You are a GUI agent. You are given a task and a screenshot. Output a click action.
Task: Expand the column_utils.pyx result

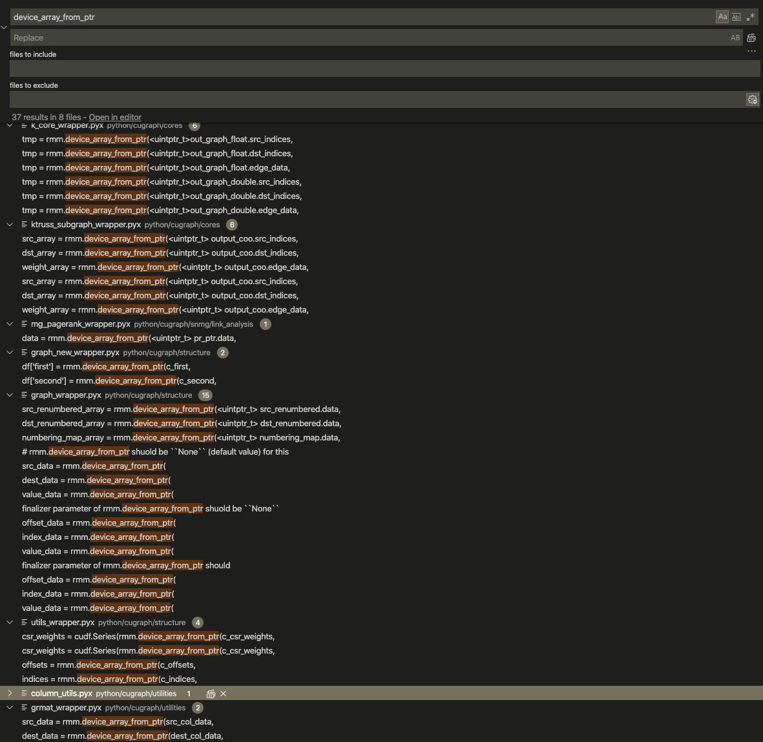coord(9,693)
